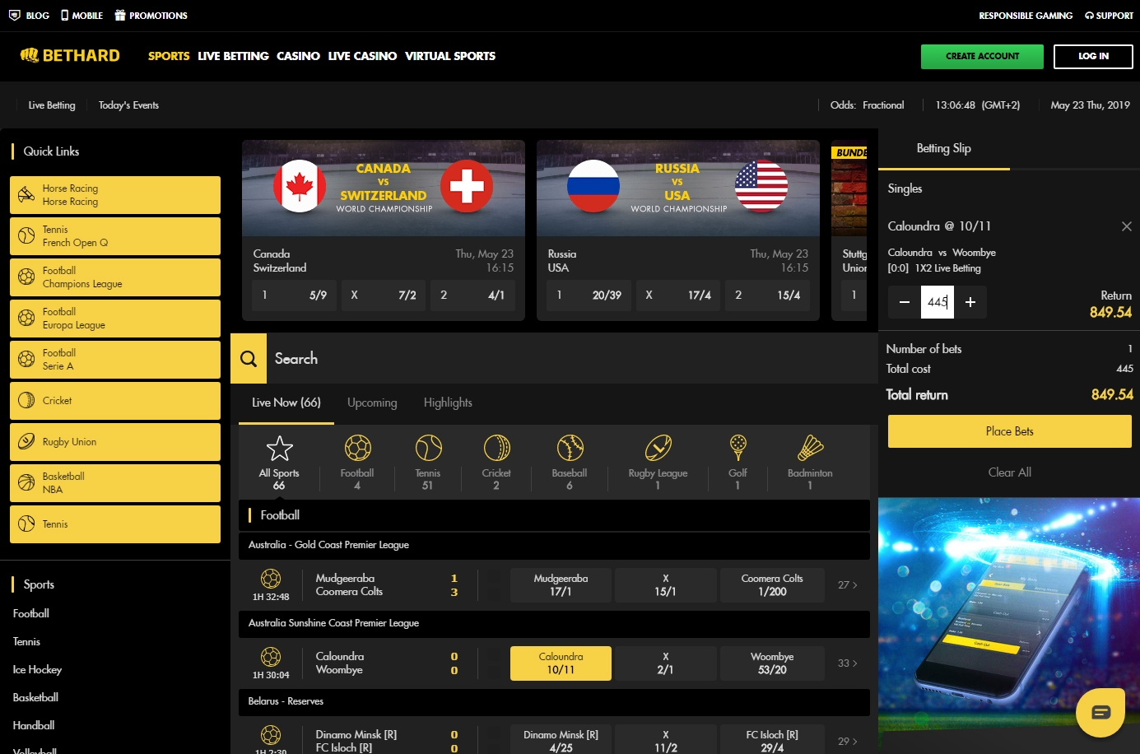Viewport: 1140px width, 754px height.
Task: Expand 27 more markets for Mudgeeraba match
Action: tap(847, 585)
